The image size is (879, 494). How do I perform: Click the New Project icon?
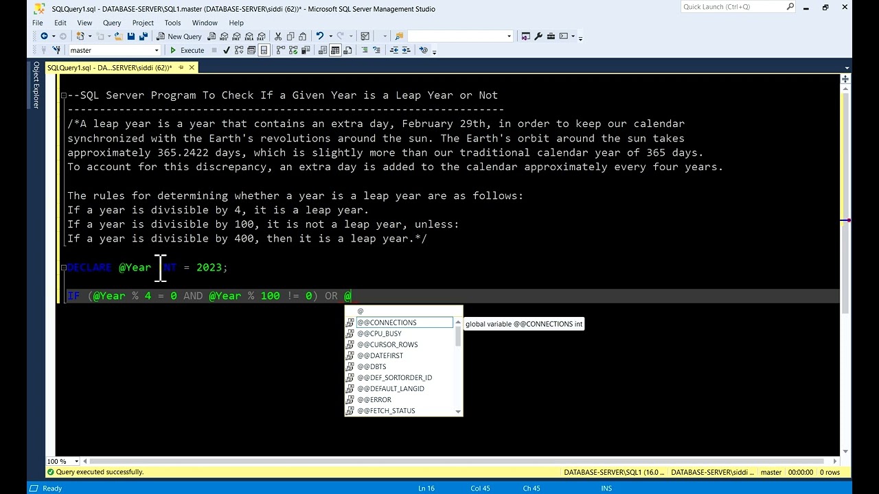(81, 36)
